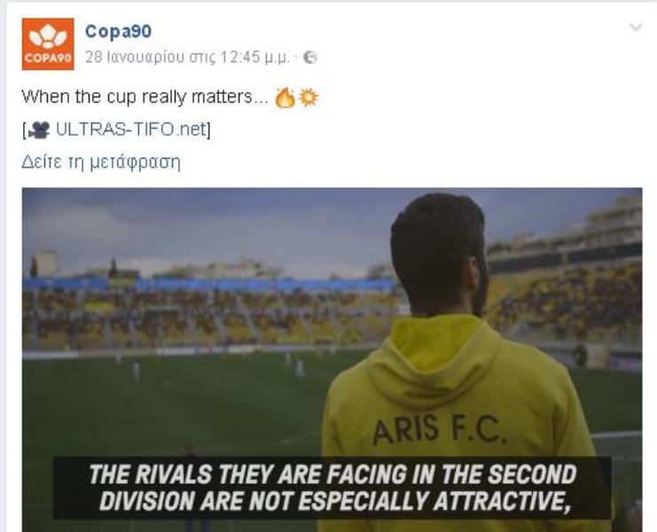Open the Copa90 page name link
The width and height of the screenshot is (657, 532).
click(x=118, y=31)
